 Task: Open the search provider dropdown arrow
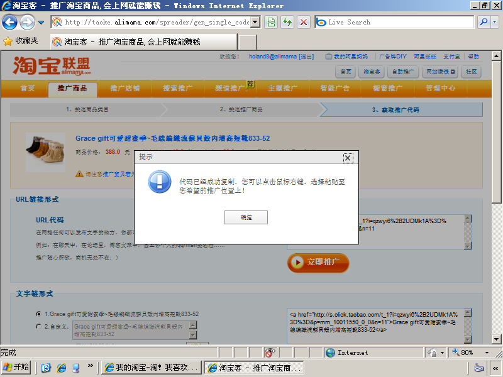coord(494,22)
